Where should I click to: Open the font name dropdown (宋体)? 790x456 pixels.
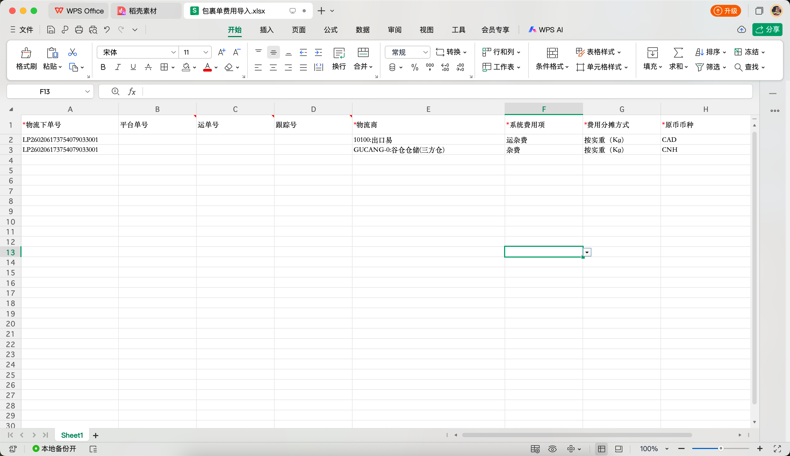173,52
